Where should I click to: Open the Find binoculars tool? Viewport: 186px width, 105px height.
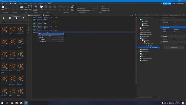[x=22, y=7]
